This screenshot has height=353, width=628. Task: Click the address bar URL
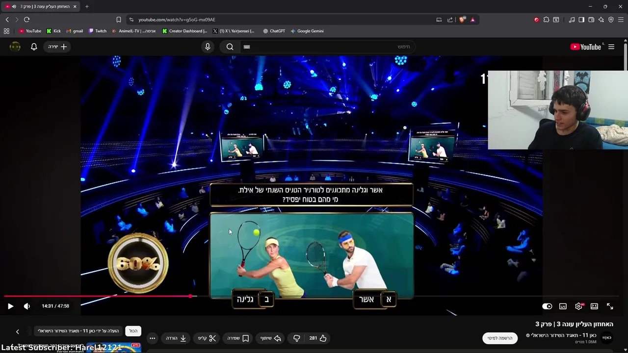(177, 20)
